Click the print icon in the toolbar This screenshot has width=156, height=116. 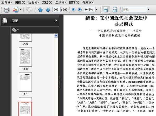click(x=6, y=10)
